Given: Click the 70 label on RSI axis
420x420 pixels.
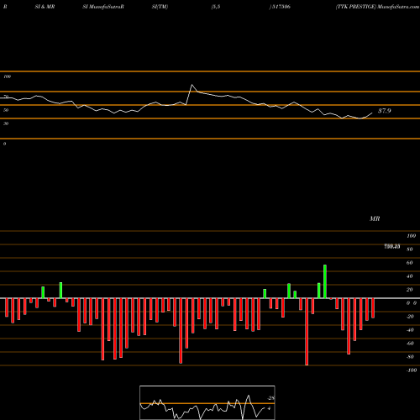Looking at the screenshot, I should 6,97.
